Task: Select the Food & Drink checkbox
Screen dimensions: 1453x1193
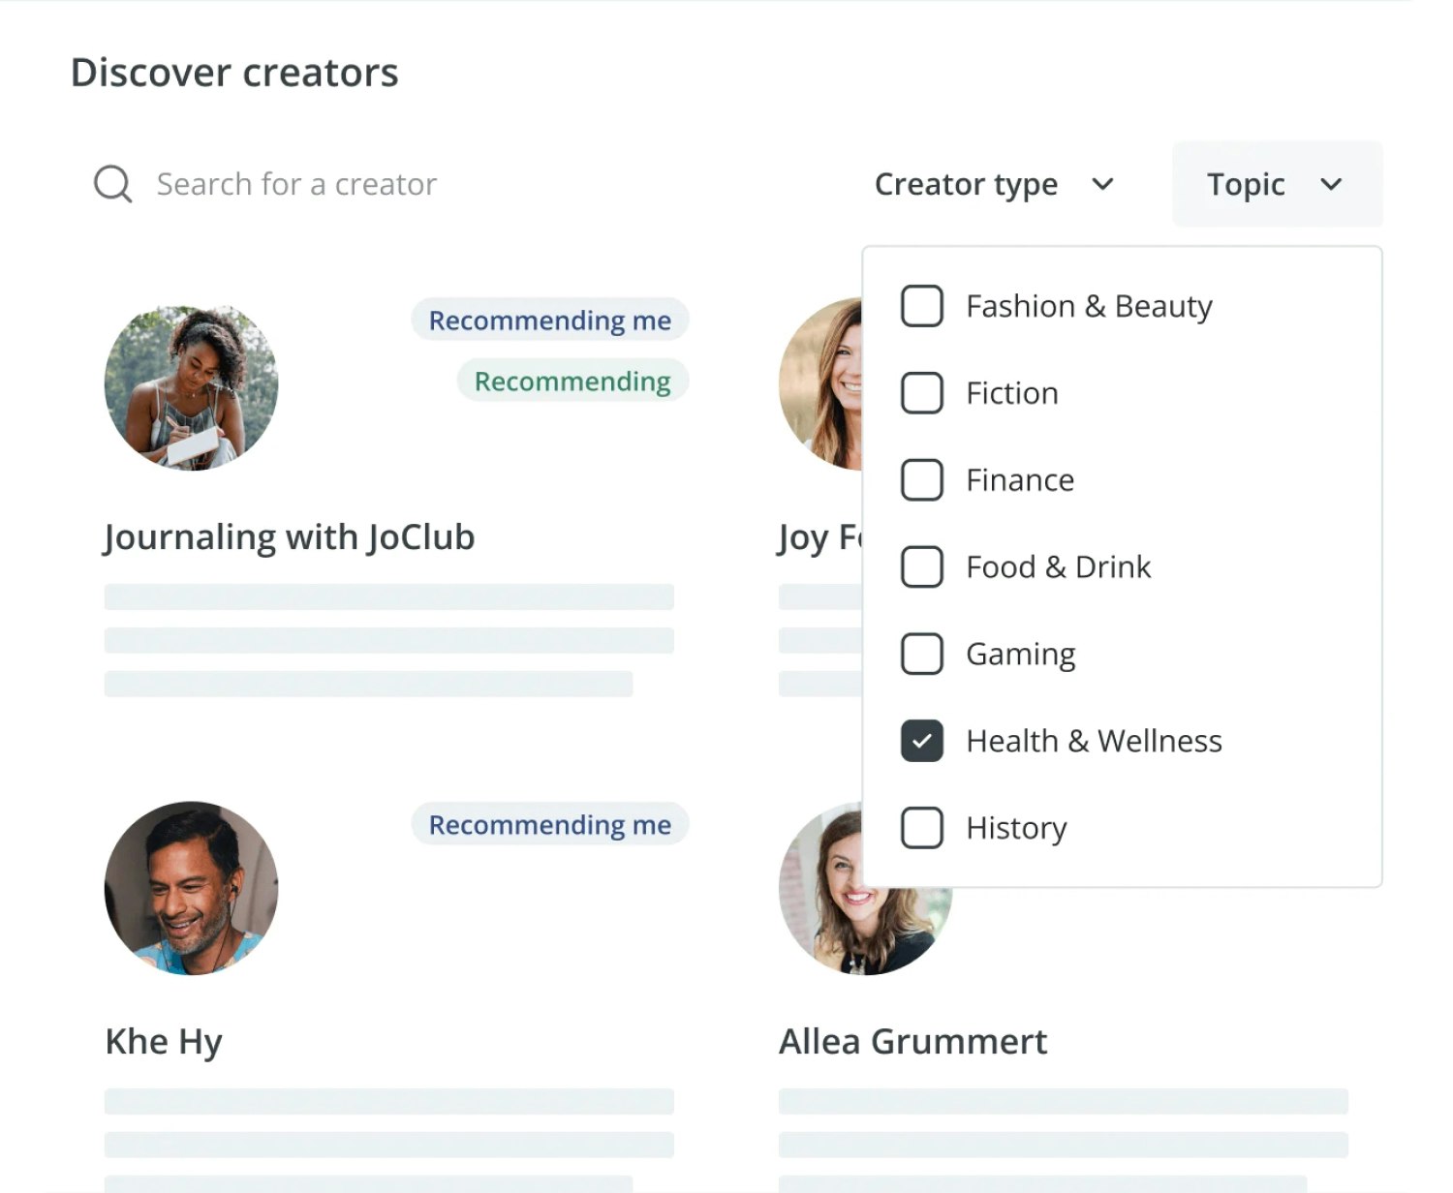Action: pyautogui.click(x=921, y=566)
